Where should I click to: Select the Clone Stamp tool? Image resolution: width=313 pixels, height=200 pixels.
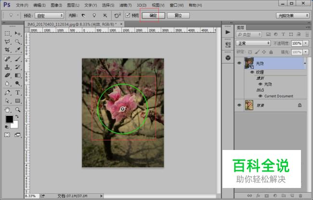[7, 67]
